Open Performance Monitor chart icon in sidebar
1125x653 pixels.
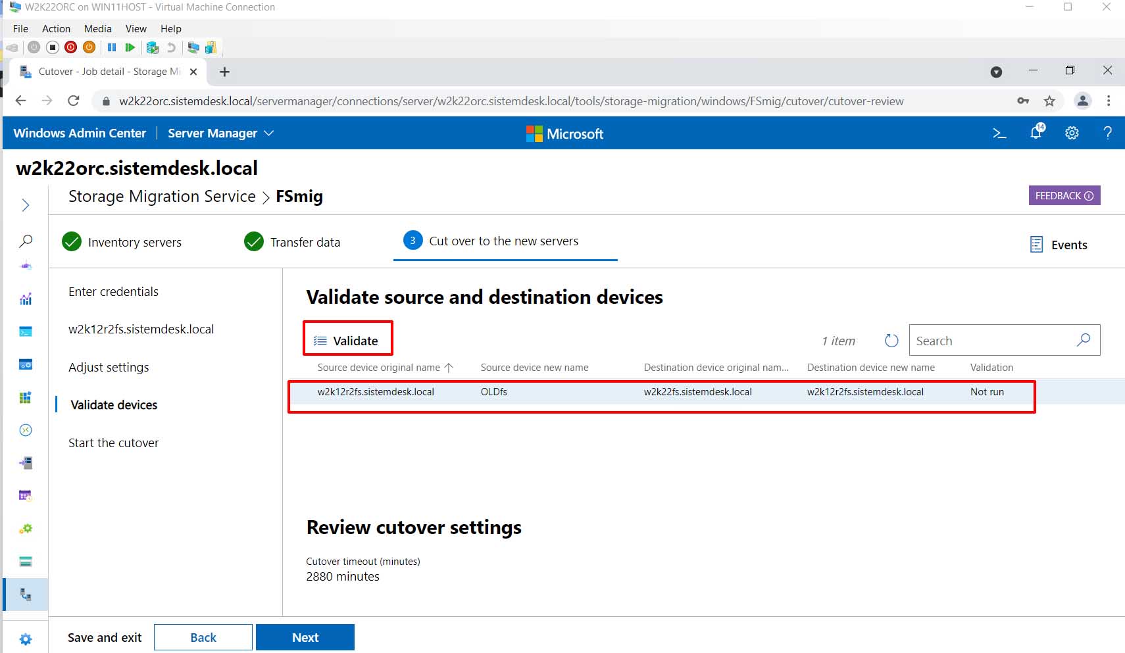[x=26, y=299]
